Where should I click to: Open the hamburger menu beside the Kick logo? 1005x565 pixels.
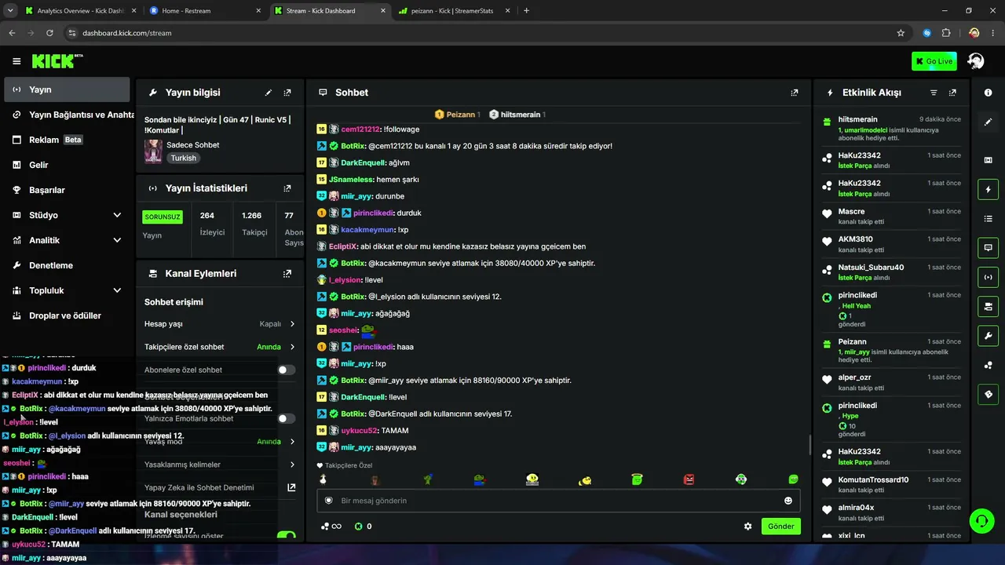click(x=16, y=61)
